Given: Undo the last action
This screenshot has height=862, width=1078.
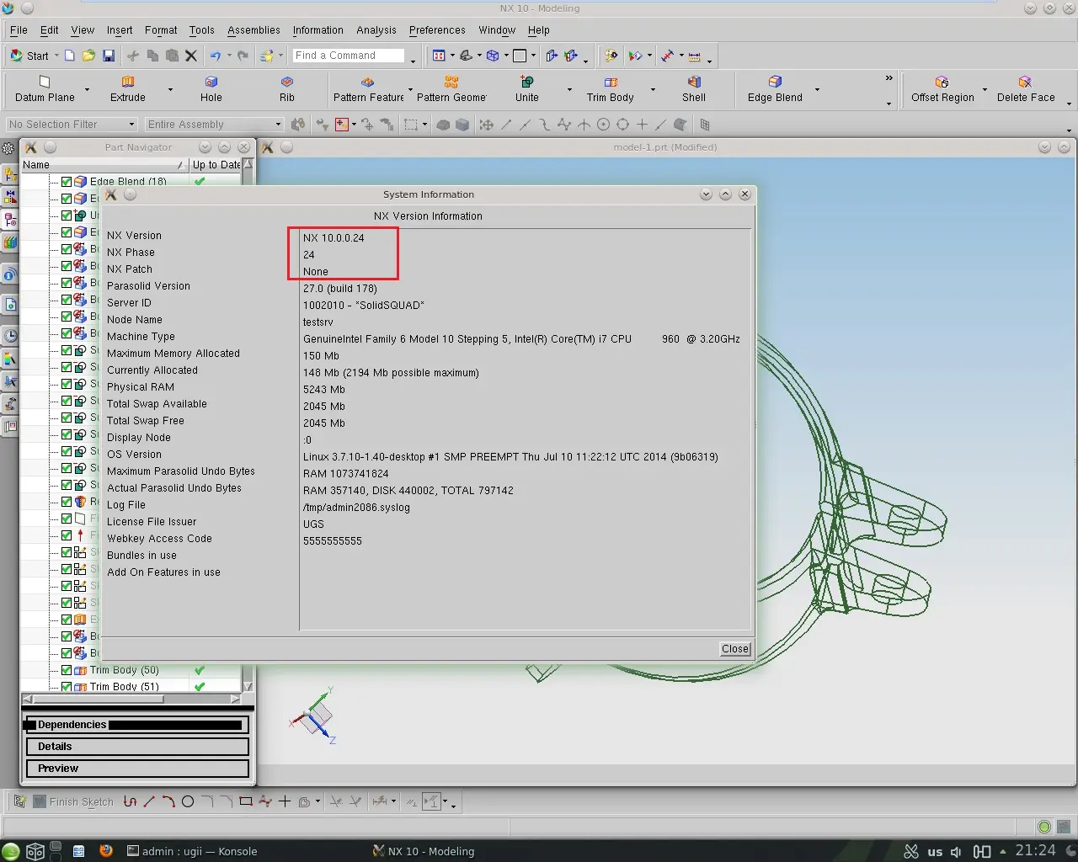Looking at the screenshot, I should 216,56.
